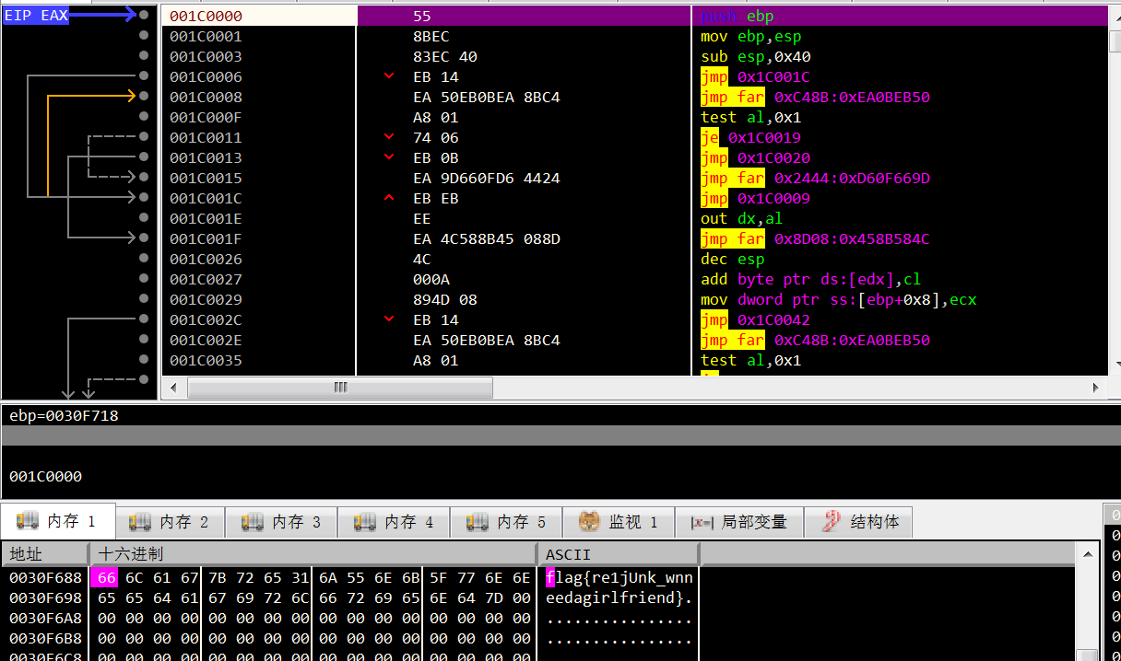Select the 'mov ebp,esp' instruction

pos(751,36)
